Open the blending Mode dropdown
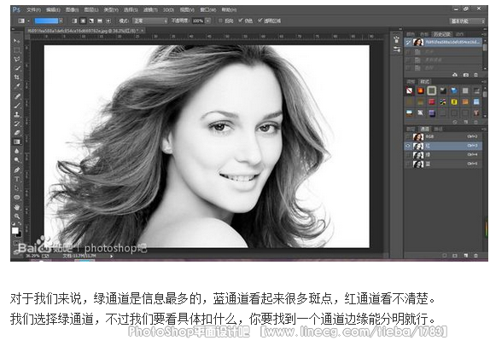The image size is (490, 346). [150, 21]
